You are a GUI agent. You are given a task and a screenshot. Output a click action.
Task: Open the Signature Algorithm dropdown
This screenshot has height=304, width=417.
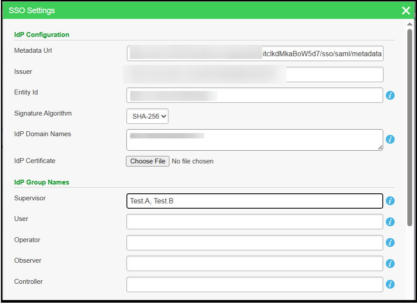[147, 116]
